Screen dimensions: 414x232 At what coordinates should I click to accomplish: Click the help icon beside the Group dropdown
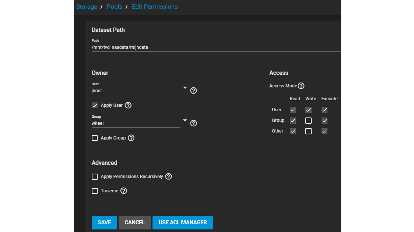(193, 123)
